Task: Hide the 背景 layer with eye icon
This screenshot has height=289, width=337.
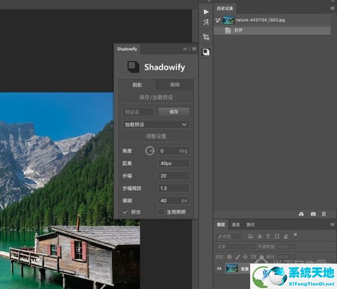Action: point(219,268)
